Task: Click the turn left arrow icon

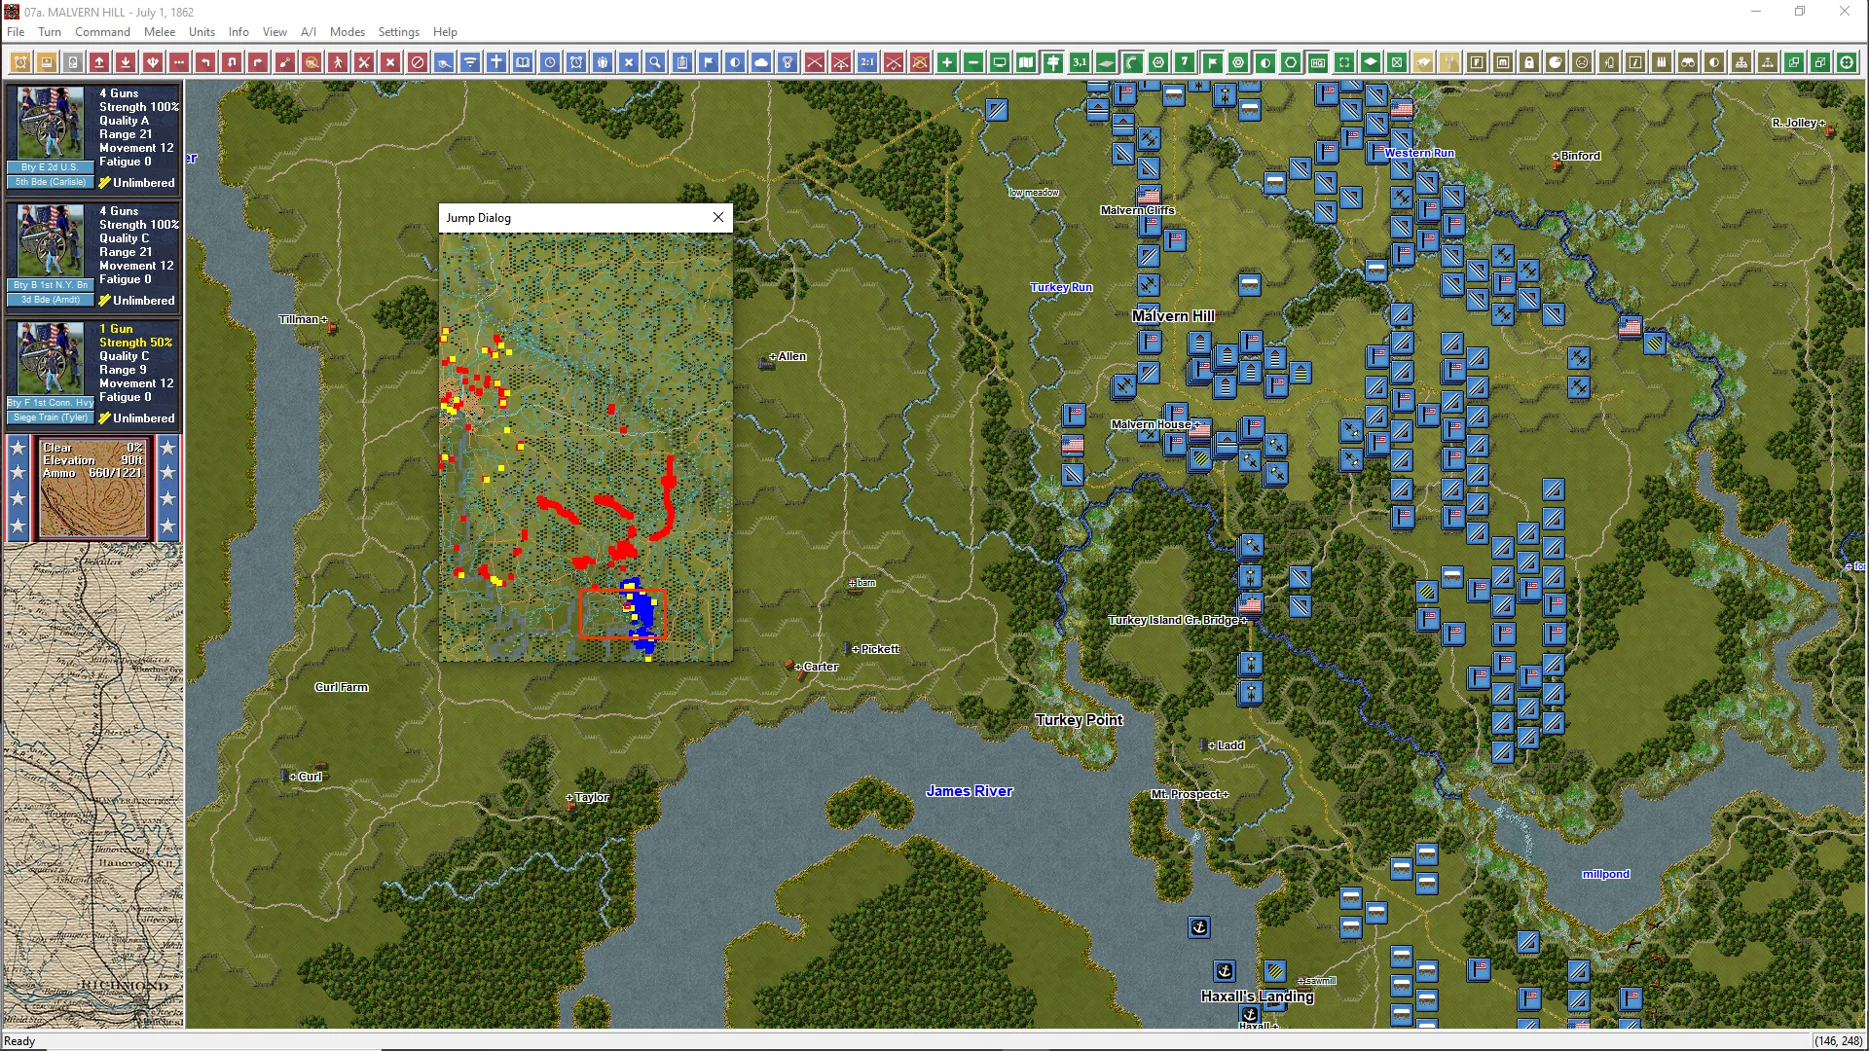Action: tap(205, 62)
